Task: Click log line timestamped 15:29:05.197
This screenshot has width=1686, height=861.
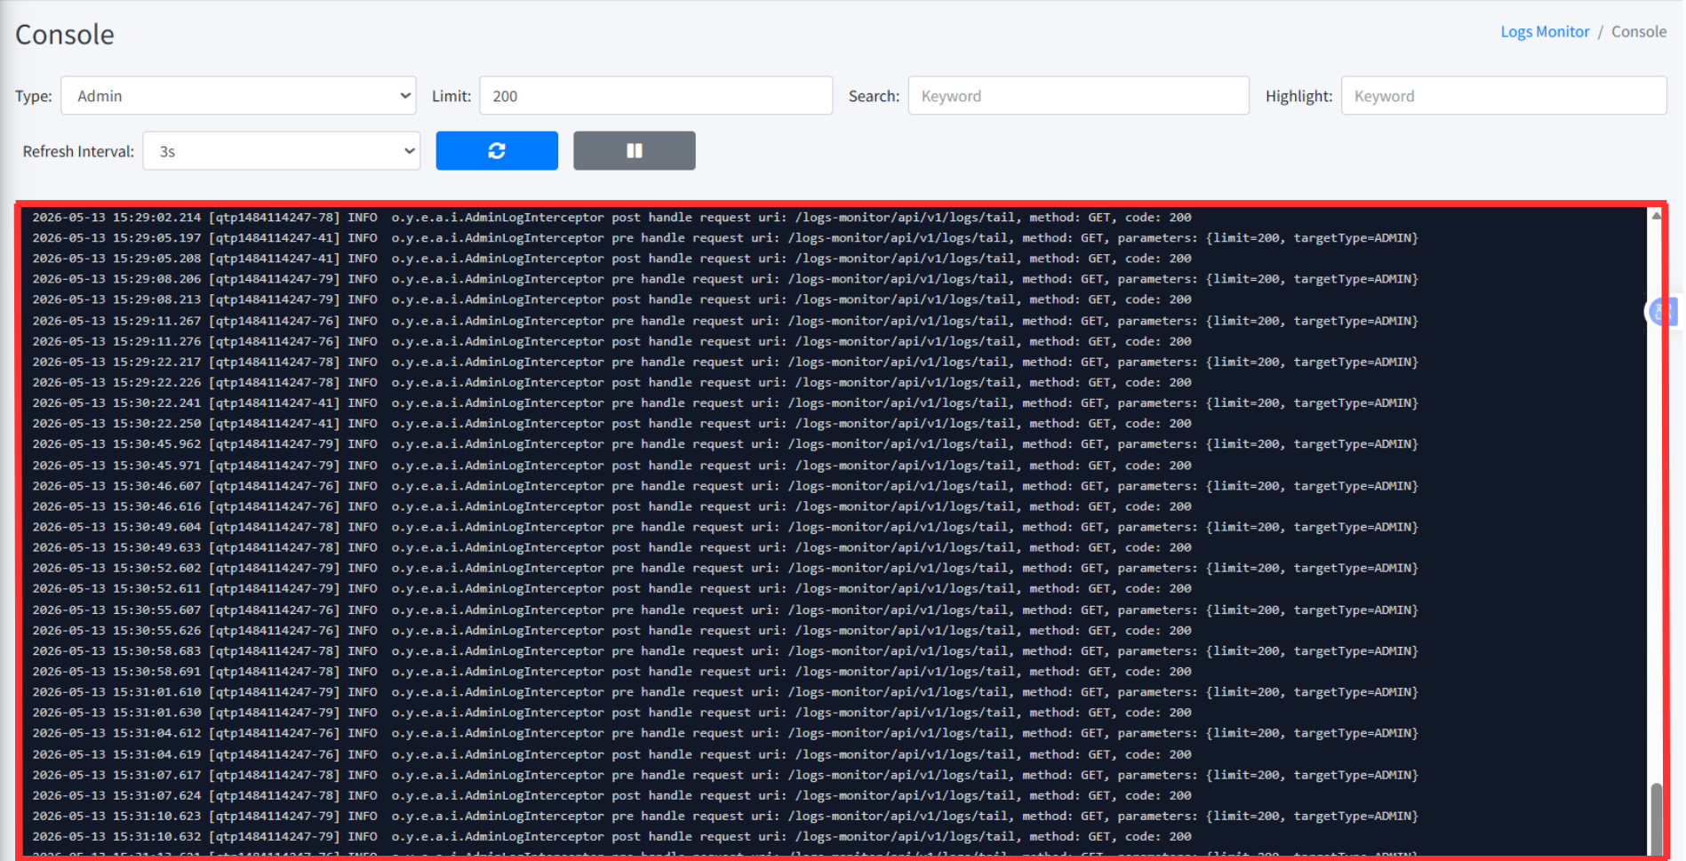Action: pos(725,238)
